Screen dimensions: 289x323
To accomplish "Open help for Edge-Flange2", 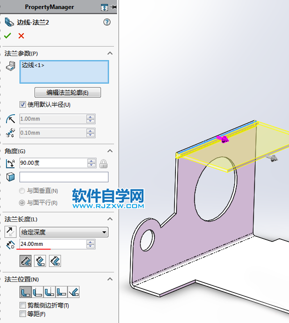I will click(x=107, y=22).
